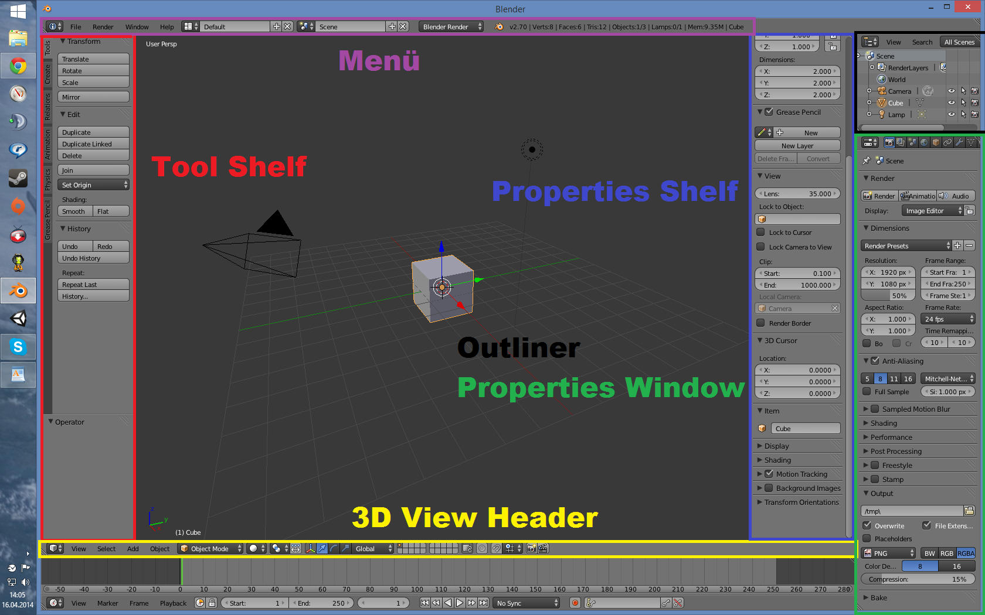Toggle the 3D manipulator axes icon

(311, 549)
